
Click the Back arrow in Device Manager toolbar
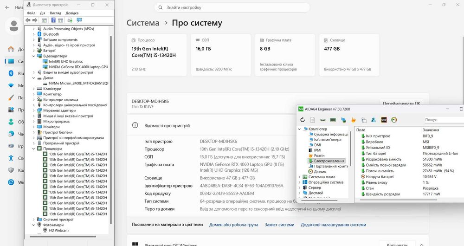pyautogui.click(x=28, y=20)
